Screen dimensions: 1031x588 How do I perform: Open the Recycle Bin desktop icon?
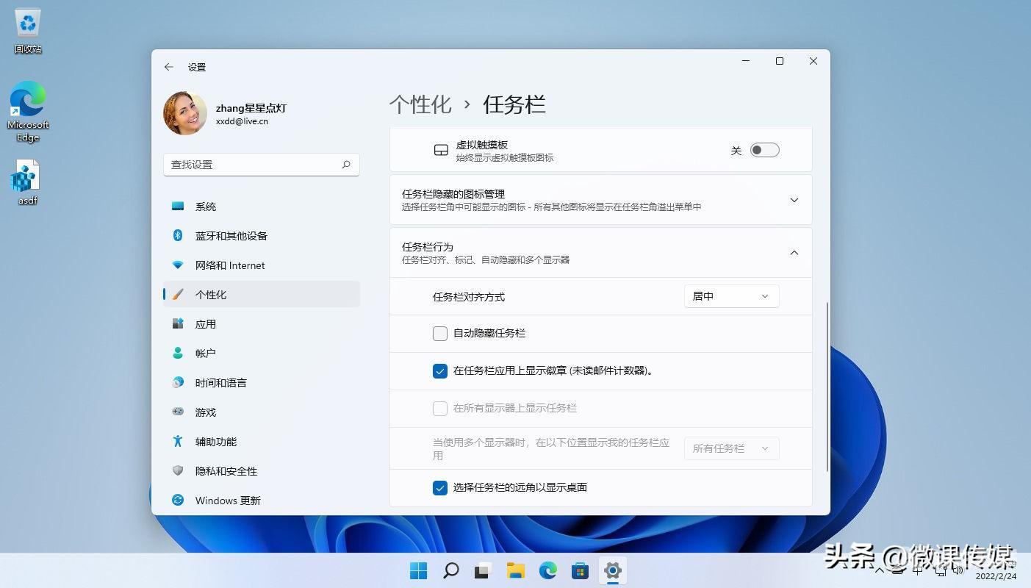point(28,31)
